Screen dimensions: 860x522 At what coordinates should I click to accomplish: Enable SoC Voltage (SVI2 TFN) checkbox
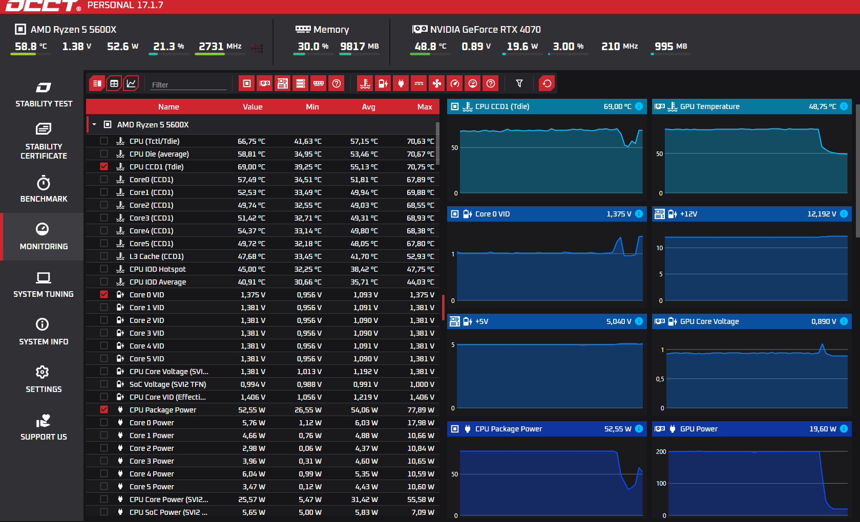tap(104, 384)
